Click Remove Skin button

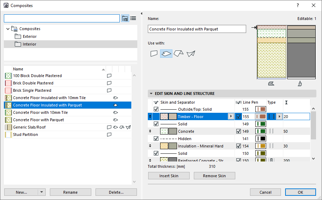point(215,176)
